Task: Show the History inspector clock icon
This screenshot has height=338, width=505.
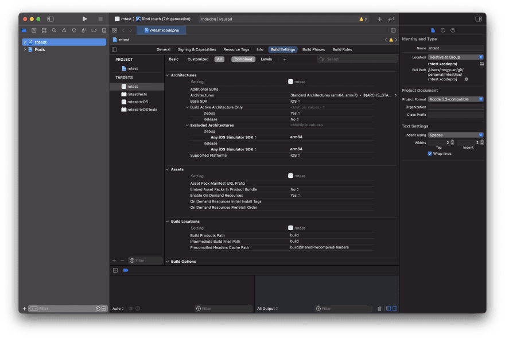Action: pyautogui.click(x=442, y=30)
